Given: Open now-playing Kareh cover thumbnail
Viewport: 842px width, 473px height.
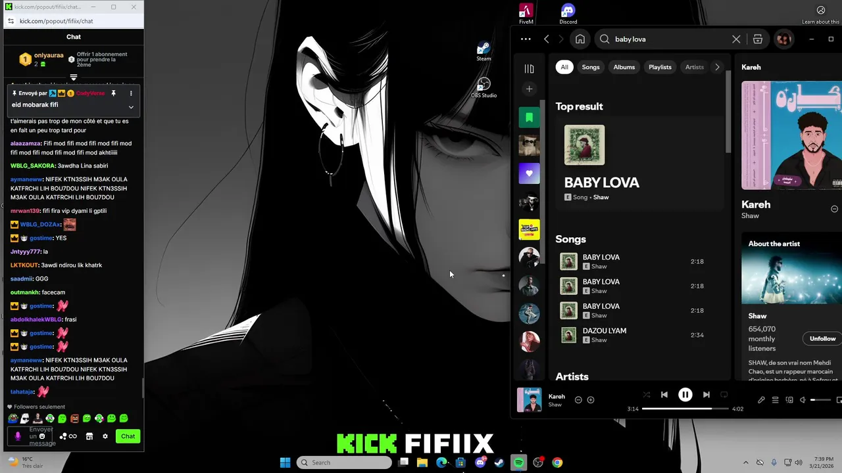Looking at the screenshot, I should 529,400.
